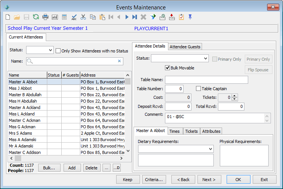Select the Master A Abbot sub-tab

point(151,131)
